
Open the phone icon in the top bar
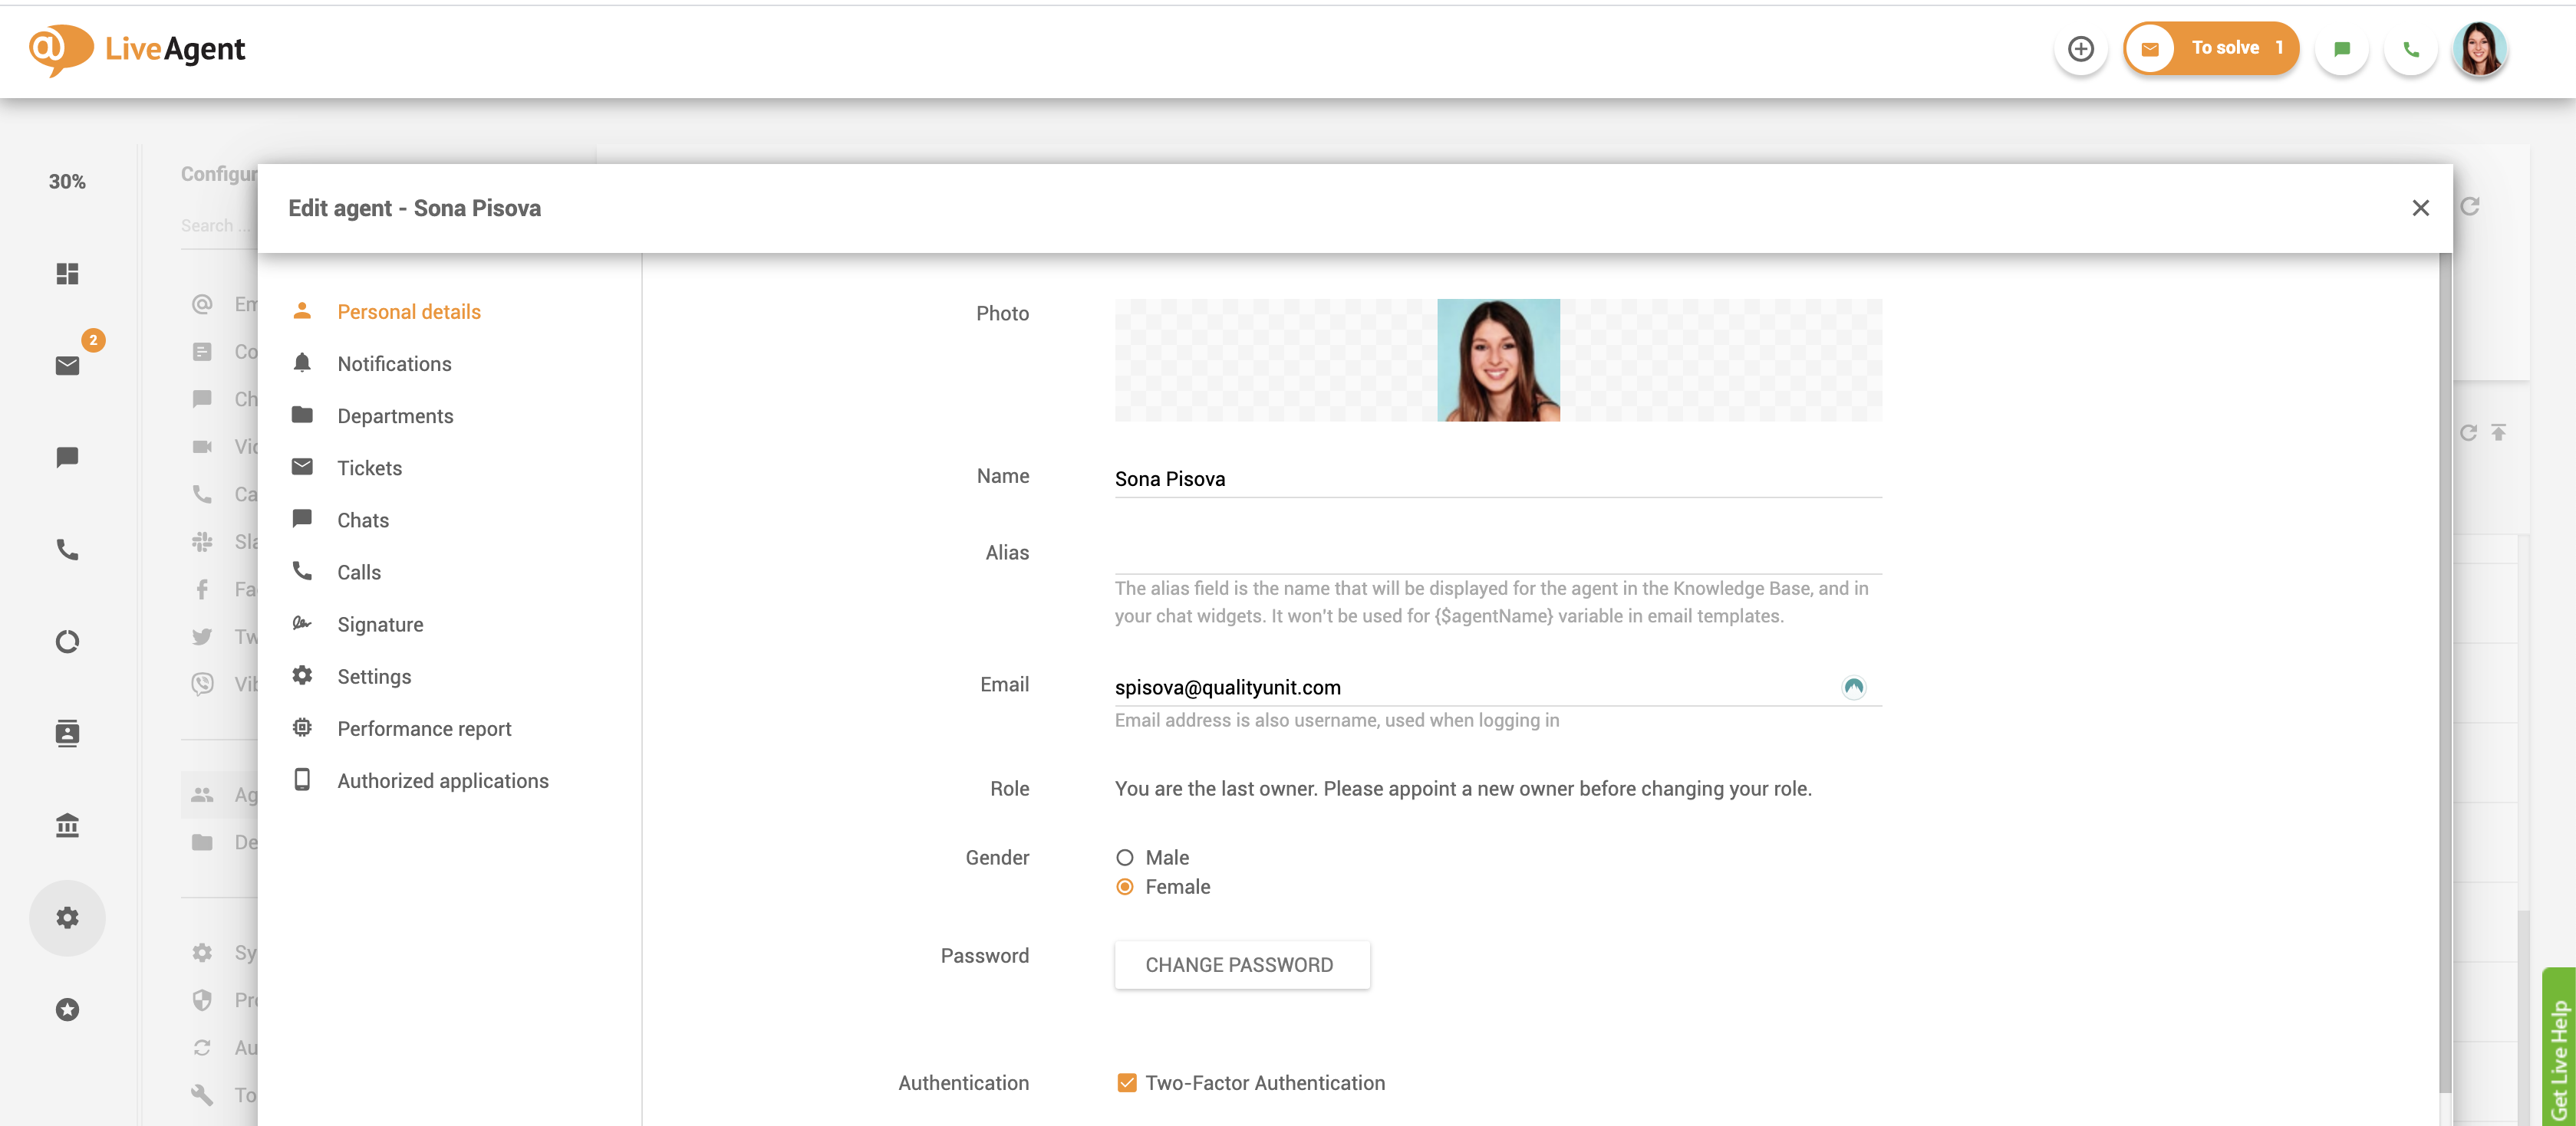2410,48
